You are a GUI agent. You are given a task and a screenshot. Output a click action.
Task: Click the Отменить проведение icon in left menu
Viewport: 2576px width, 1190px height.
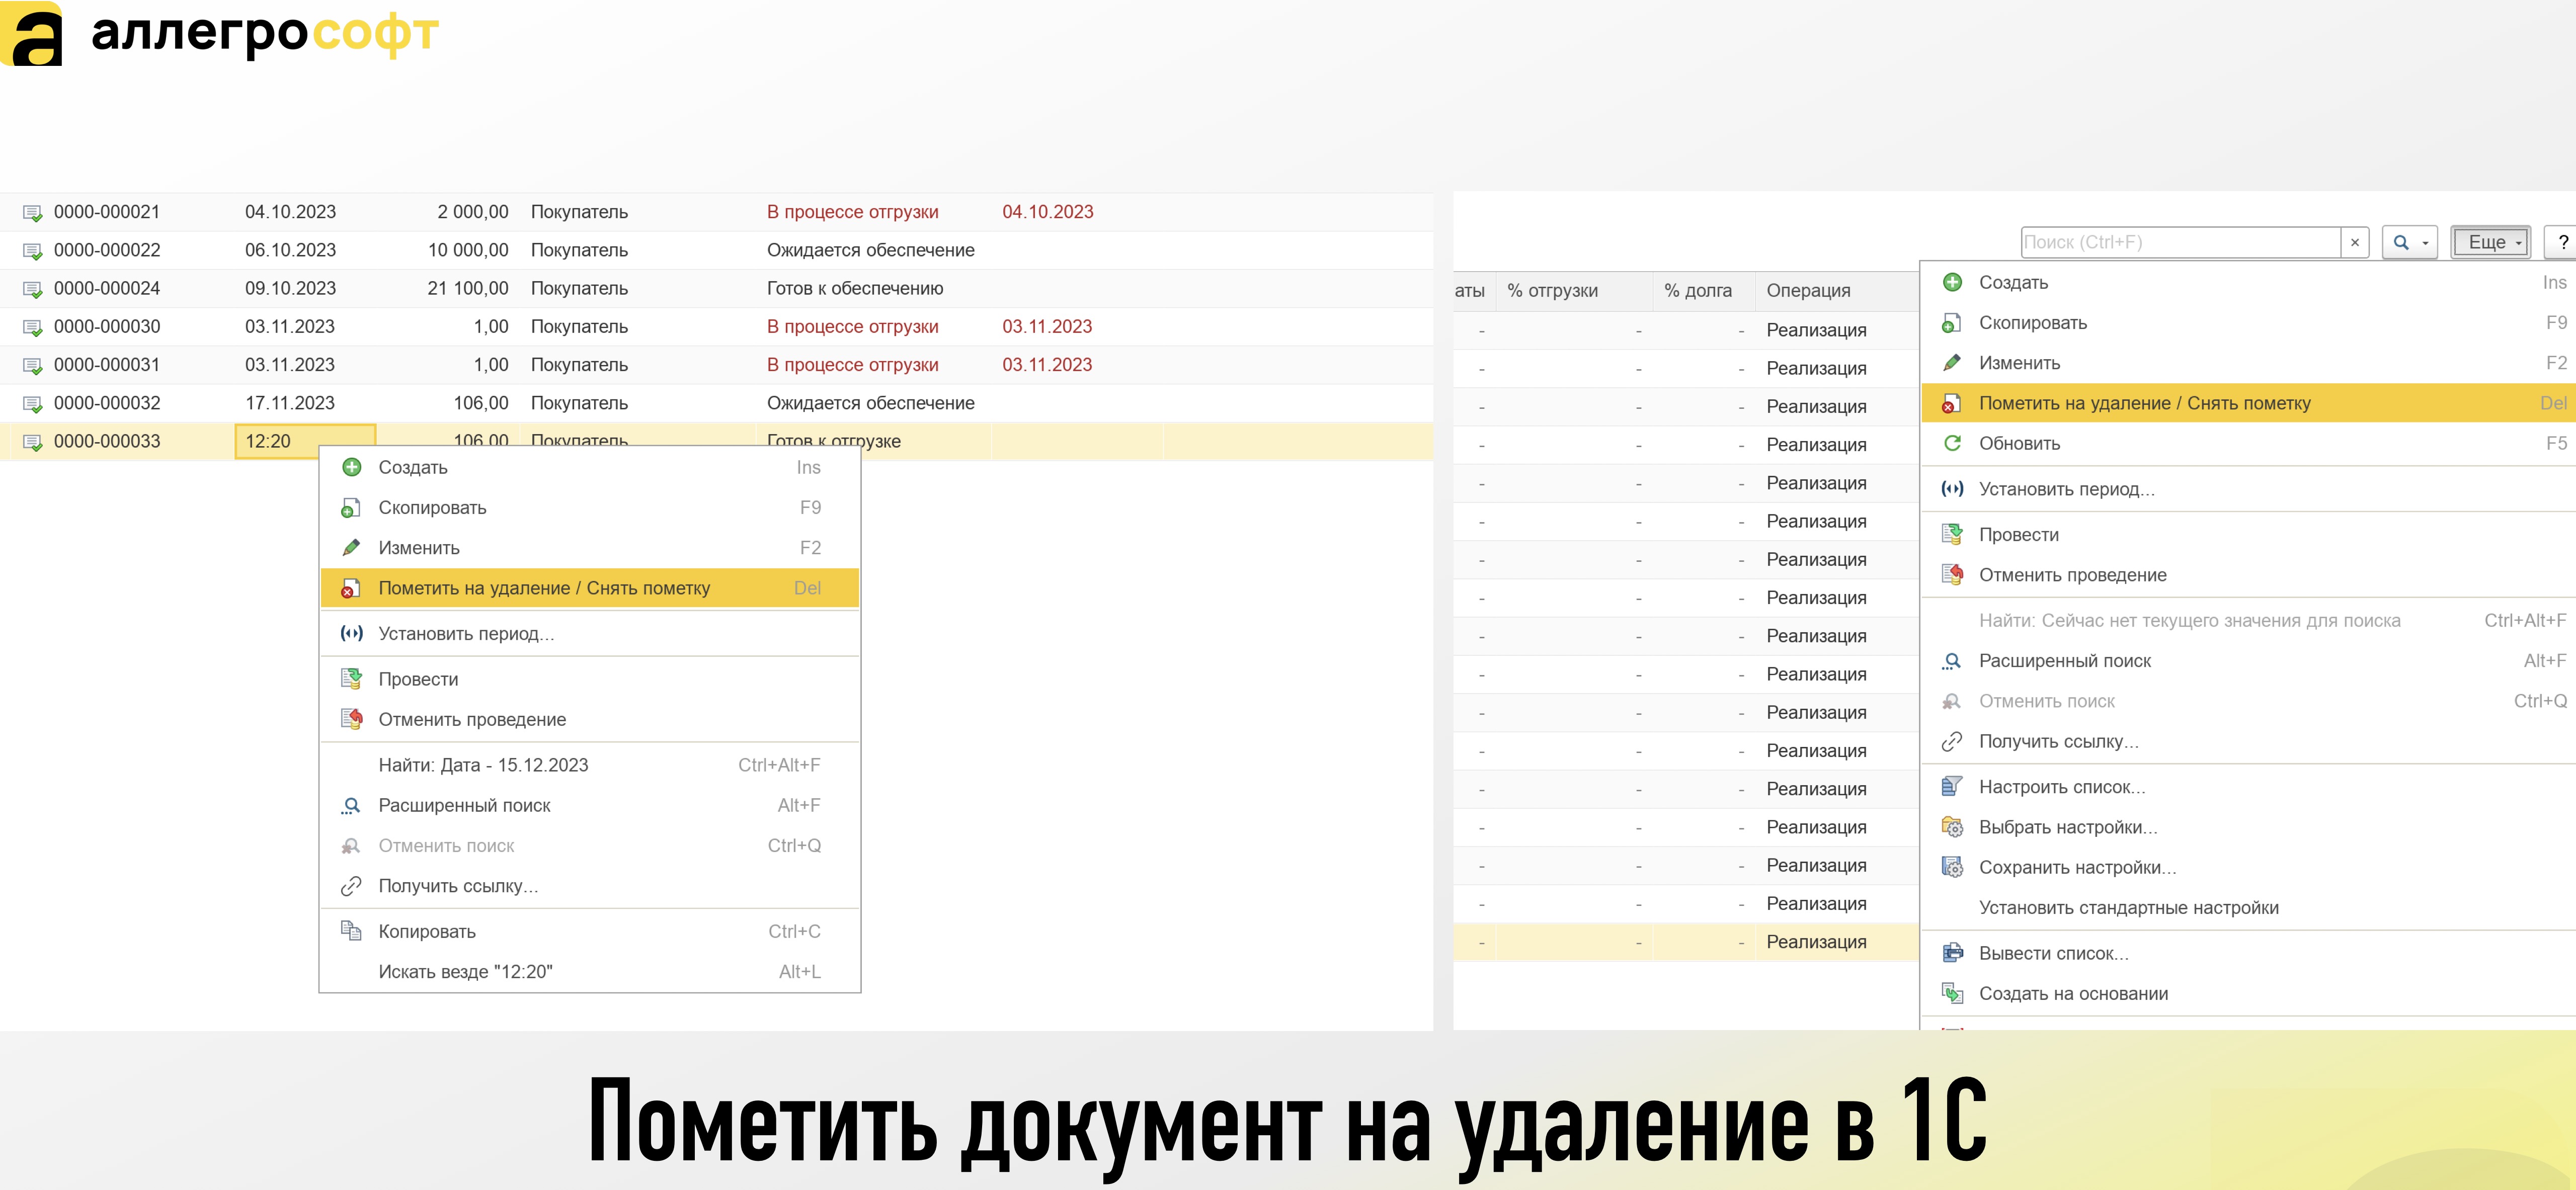352,719
